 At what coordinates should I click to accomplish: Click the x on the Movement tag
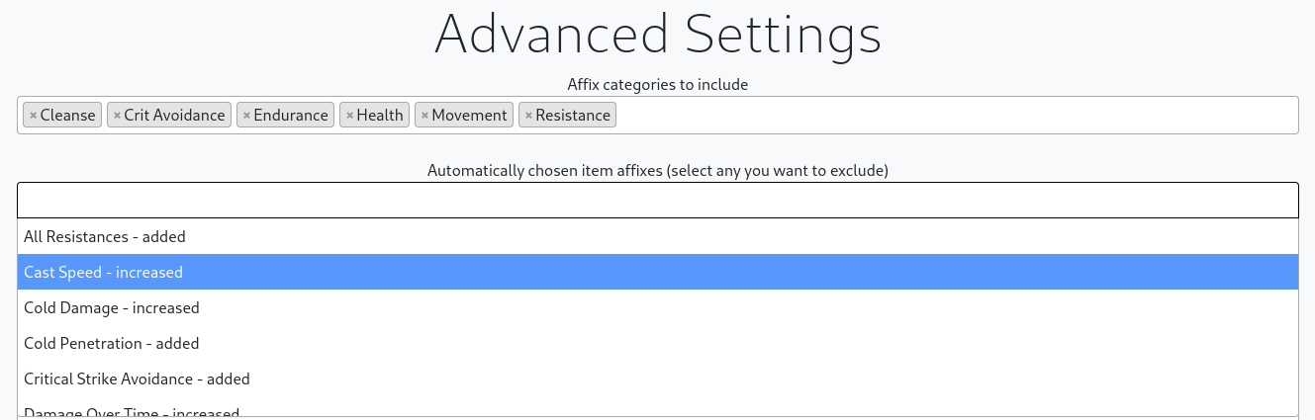coord(424,116)
